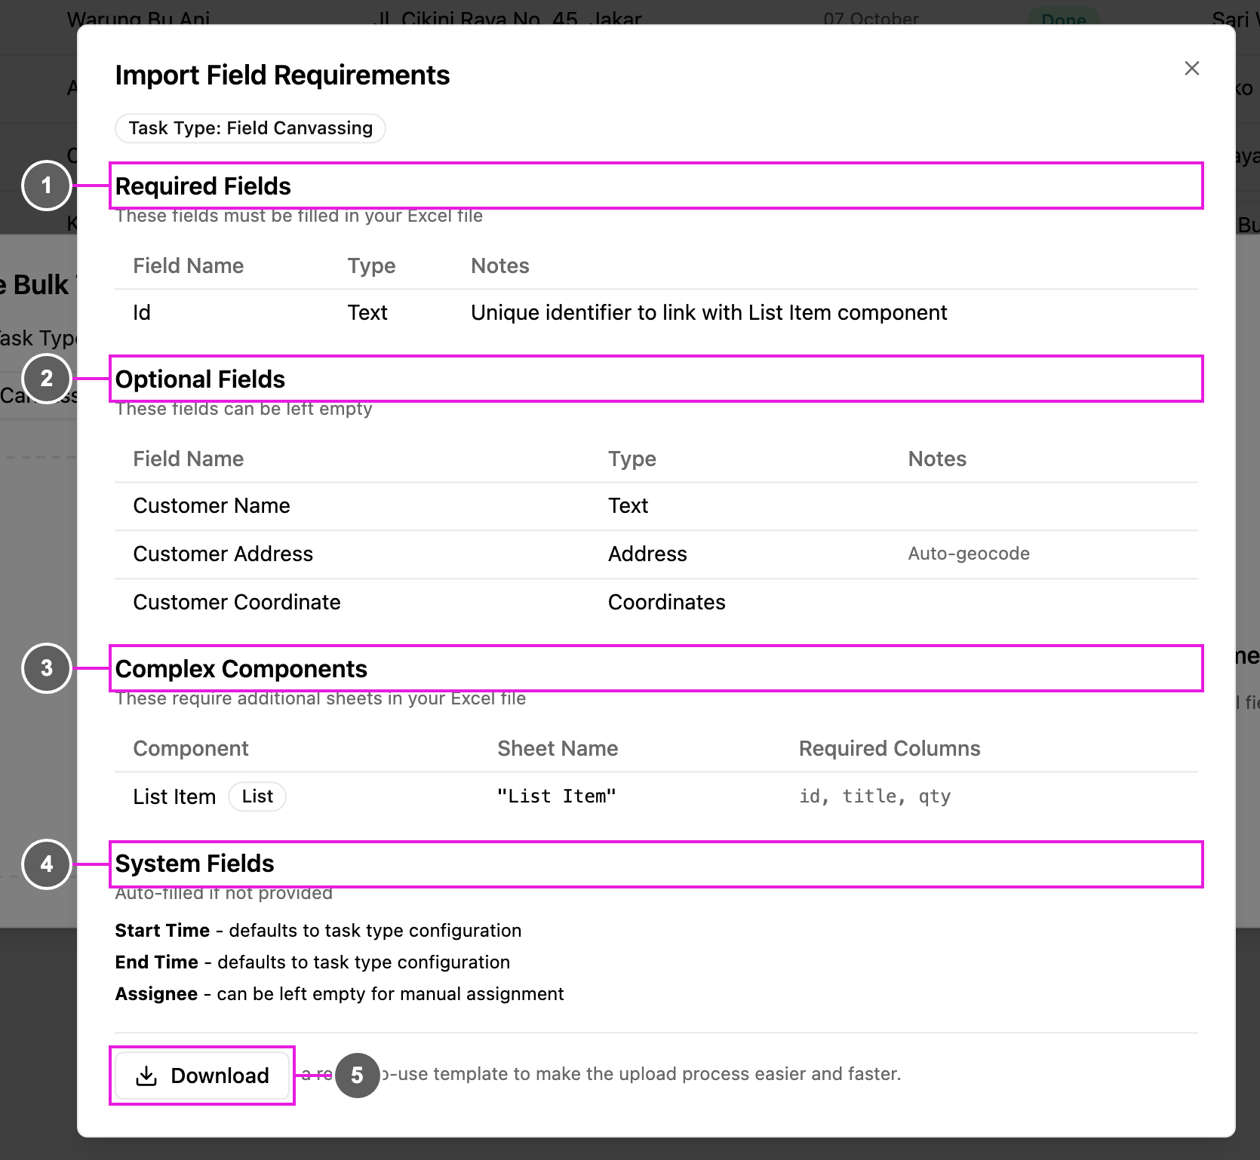The height and width of the screenshot is (1160, 1260).
Task: Click the Coordinates type cell
Action: 667,602
